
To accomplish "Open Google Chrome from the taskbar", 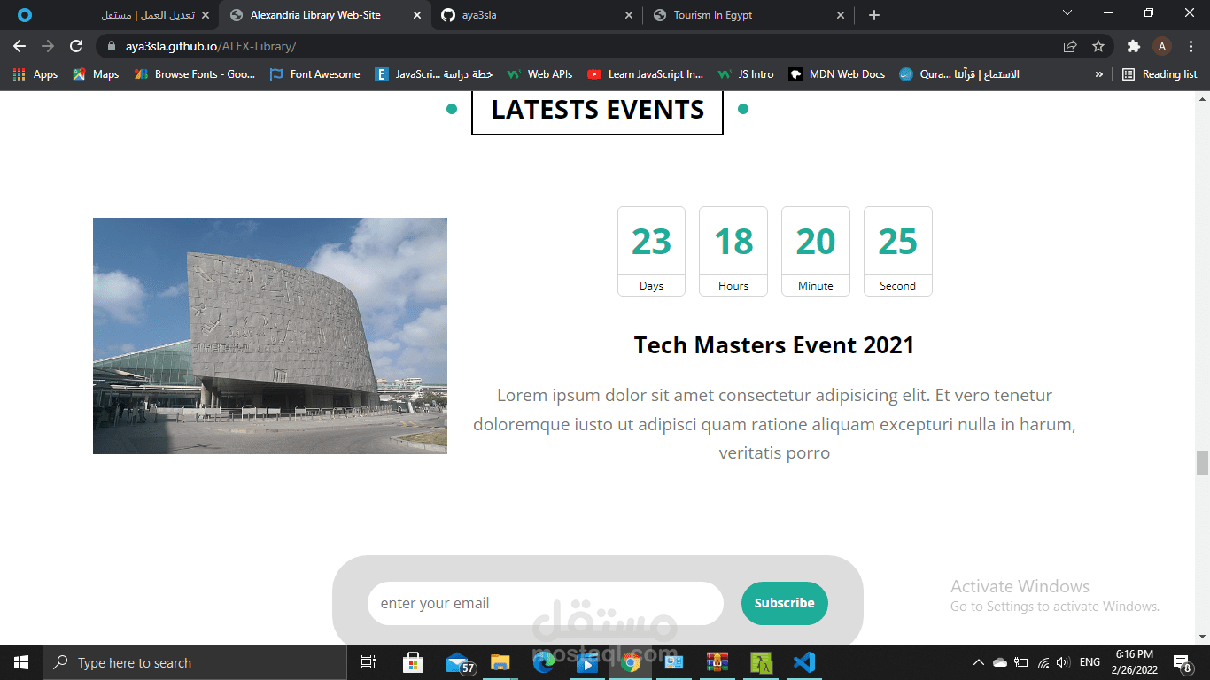I will 631,662.
